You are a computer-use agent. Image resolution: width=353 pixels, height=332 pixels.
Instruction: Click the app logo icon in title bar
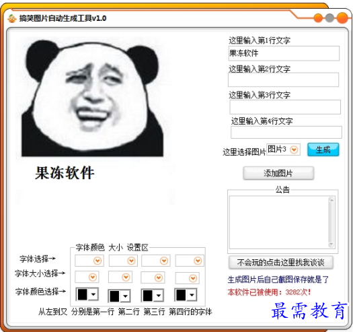tap(12, 18)
